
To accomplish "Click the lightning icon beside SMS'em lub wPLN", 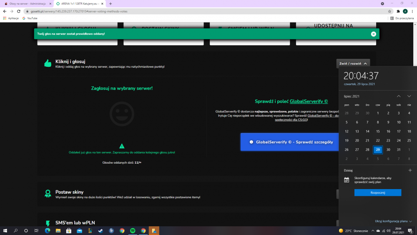I will click(x=48, y=223).
